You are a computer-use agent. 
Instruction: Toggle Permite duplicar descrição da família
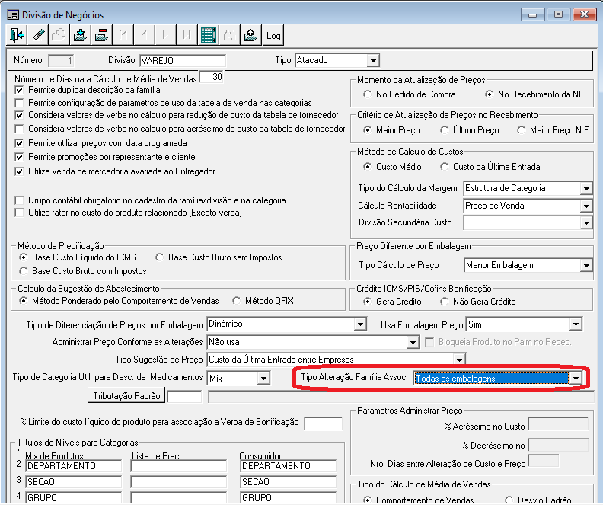click(x=19, y=91)
